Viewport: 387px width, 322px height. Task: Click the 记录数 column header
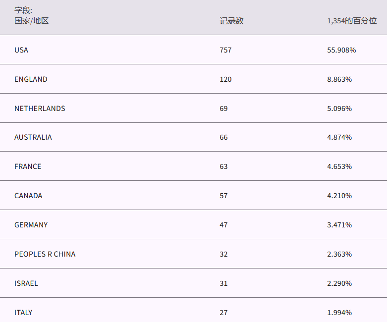click(x=231, y=21)
